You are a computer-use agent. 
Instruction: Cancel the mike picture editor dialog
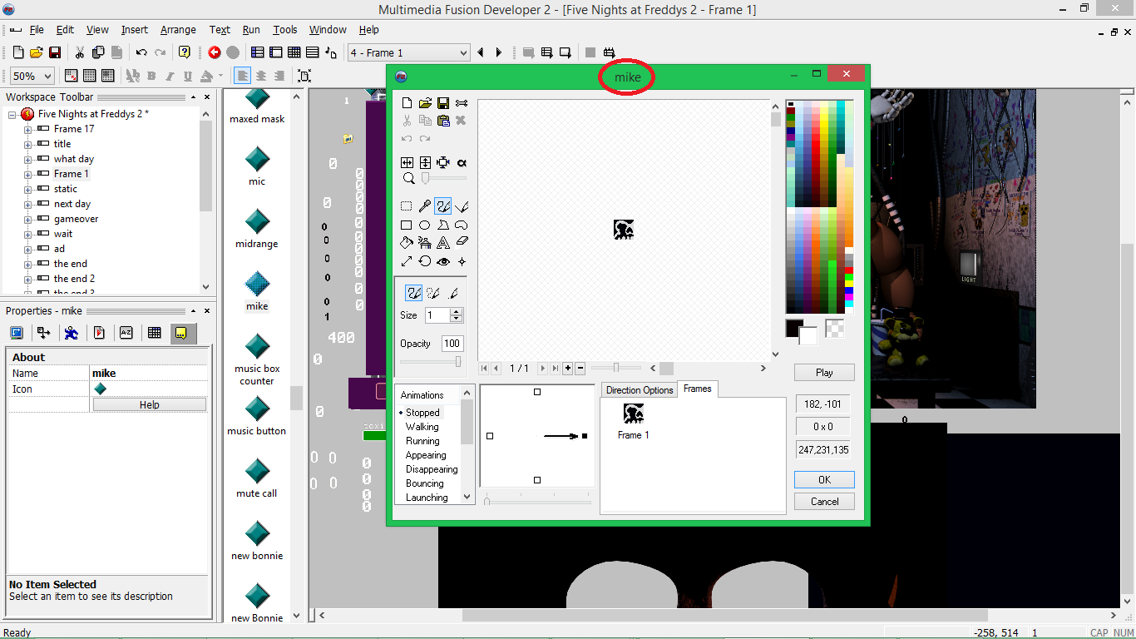click(x=824, y=501)
